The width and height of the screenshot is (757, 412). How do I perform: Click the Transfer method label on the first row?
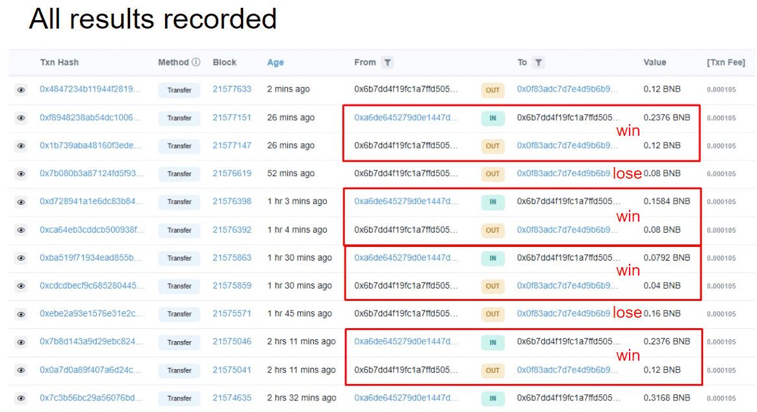click(179, 90)
